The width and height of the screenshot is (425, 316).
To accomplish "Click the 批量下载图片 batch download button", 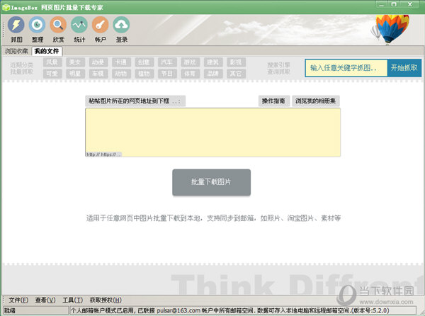I will tap(211, 182).
